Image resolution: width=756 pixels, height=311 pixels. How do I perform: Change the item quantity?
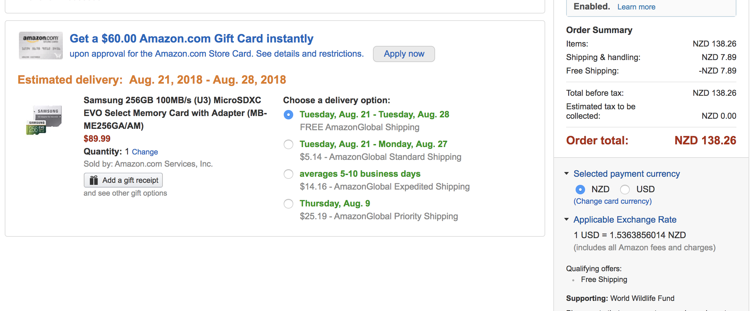(145, 152)
